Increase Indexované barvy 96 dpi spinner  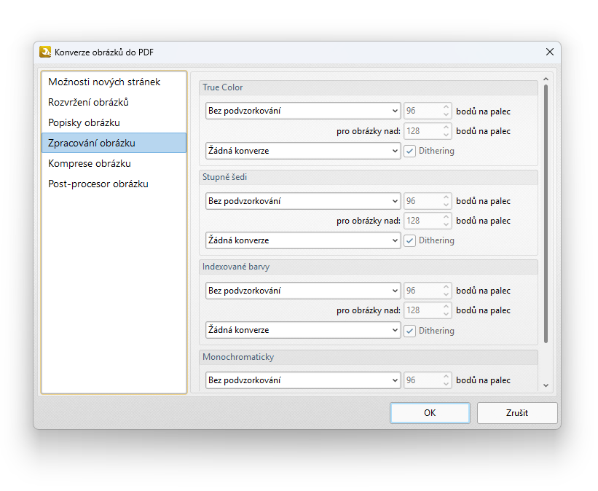point(446,287)
